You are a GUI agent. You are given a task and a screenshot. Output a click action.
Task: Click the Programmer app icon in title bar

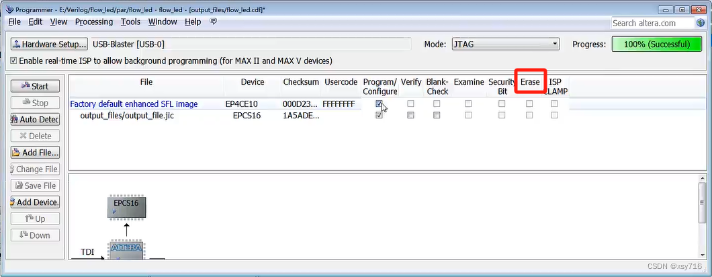pyautogui.click(x=9, y=9)
